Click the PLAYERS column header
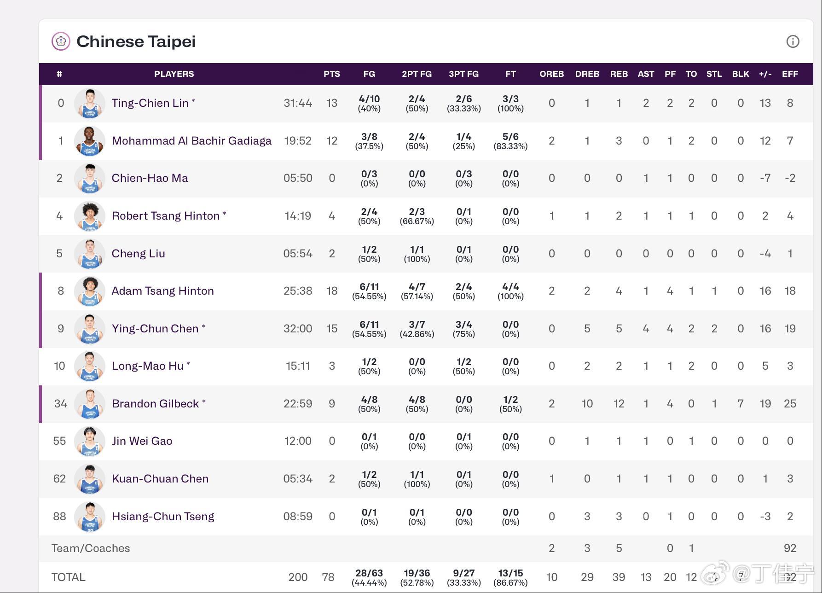This screenshot has height=593, width=822. click(174, 74)
